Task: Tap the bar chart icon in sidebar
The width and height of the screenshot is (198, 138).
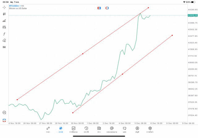Action: tap(4, 21)
